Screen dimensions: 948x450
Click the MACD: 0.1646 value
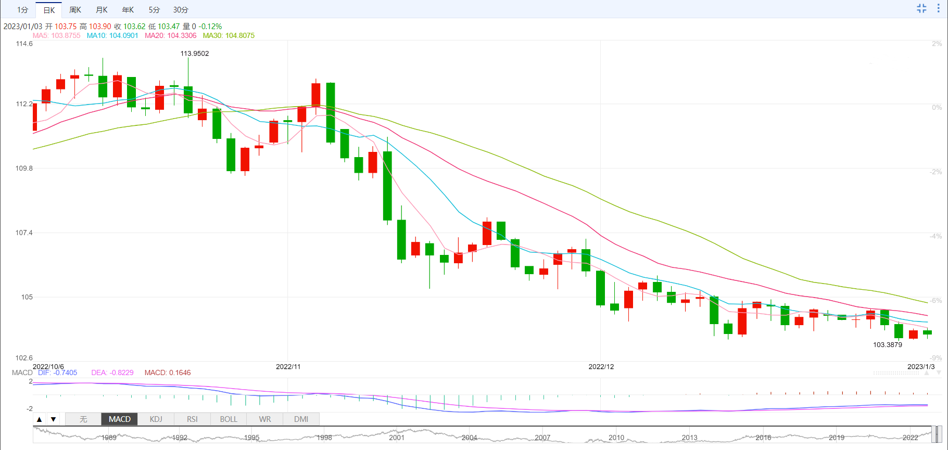(168, 372)
